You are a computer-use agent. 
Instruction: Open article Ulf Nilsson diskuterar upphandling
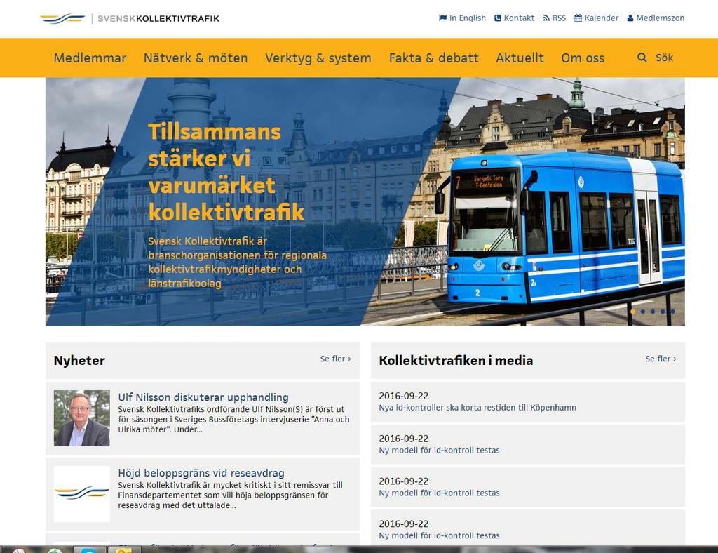coord(203,397)
